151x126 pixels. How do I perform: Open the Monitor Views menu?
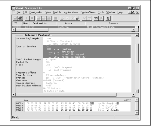71,12
